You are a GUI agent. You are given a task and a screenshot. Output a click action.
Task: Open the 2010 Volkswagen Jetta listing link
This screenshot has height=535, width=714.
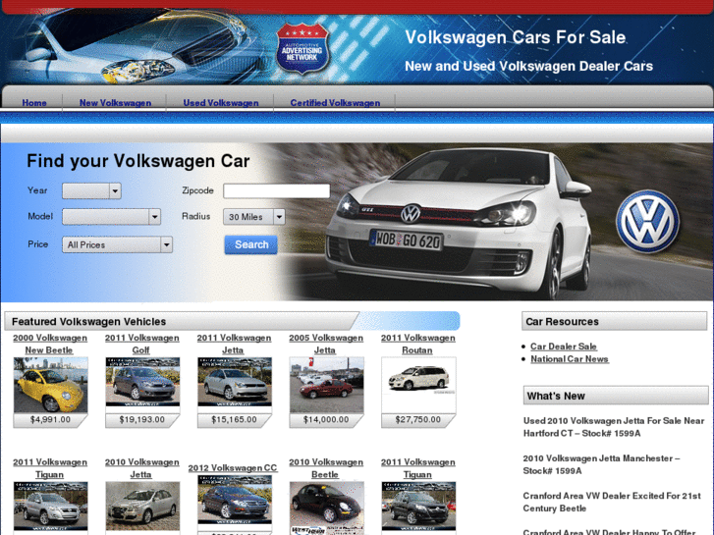(x=141, y=468)
